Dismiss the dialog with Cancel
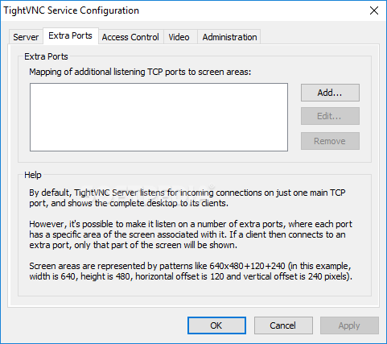The width and height of the screenshot is (387, 344). click(x=283, y=325)
